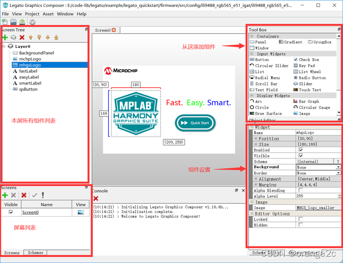The width and height of the screenshot is (343, 263).
Task: Move selected widget to bottom
Action: (x=56, y=37)
